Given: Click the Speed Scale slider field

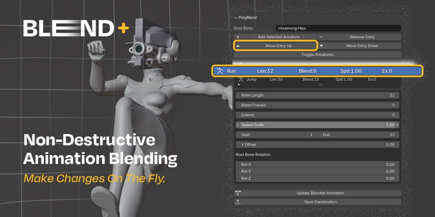Looking at the screenshot, I should click(317, 125).
